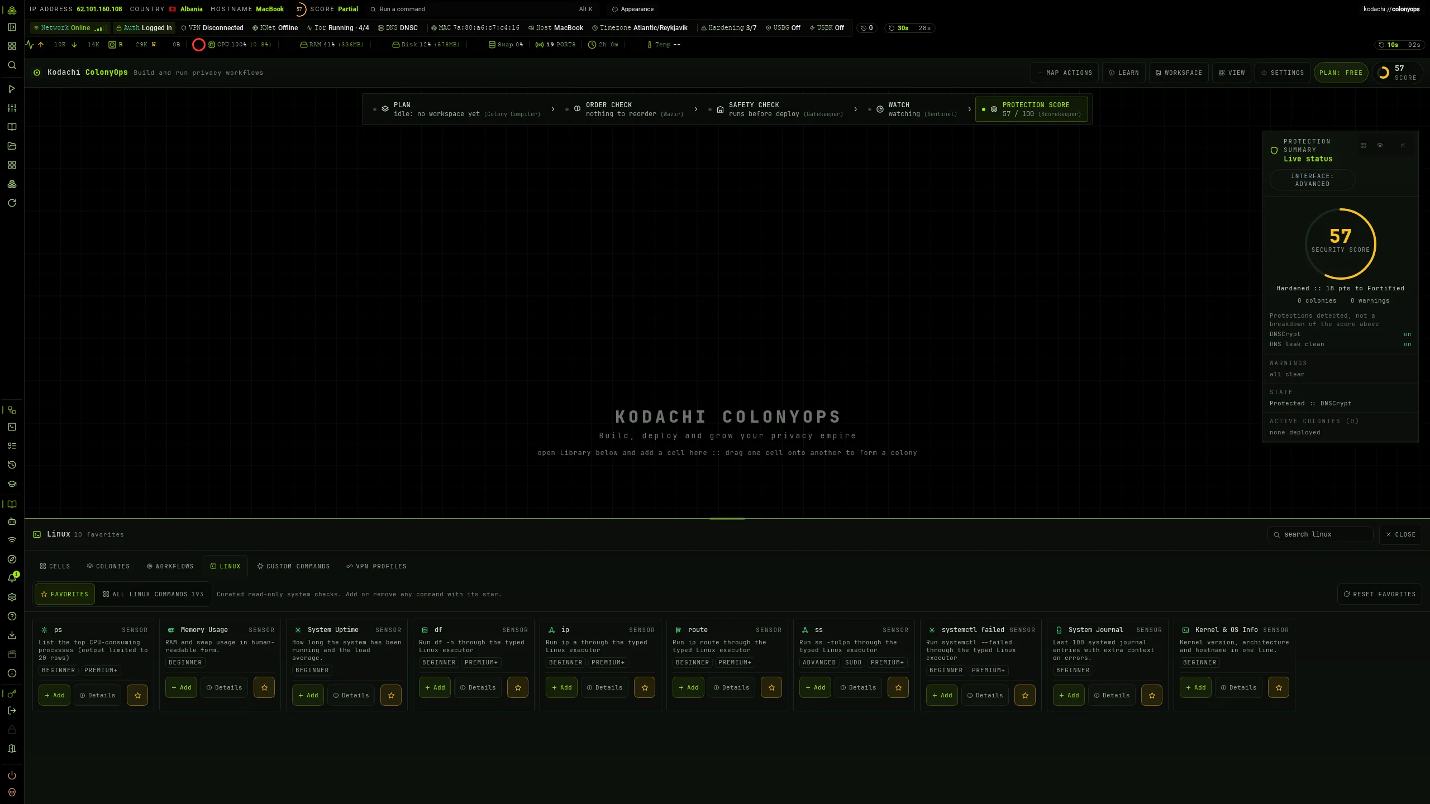Image resolution: width=1430 pixels, height=804 pixels.
Task: Open the View menu in header
Action: tap(1232, 73)
